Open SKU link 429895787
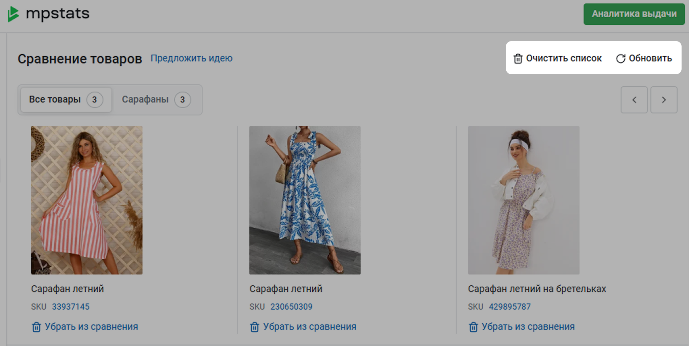The image size is (689, 346). [x=510, y=307]
